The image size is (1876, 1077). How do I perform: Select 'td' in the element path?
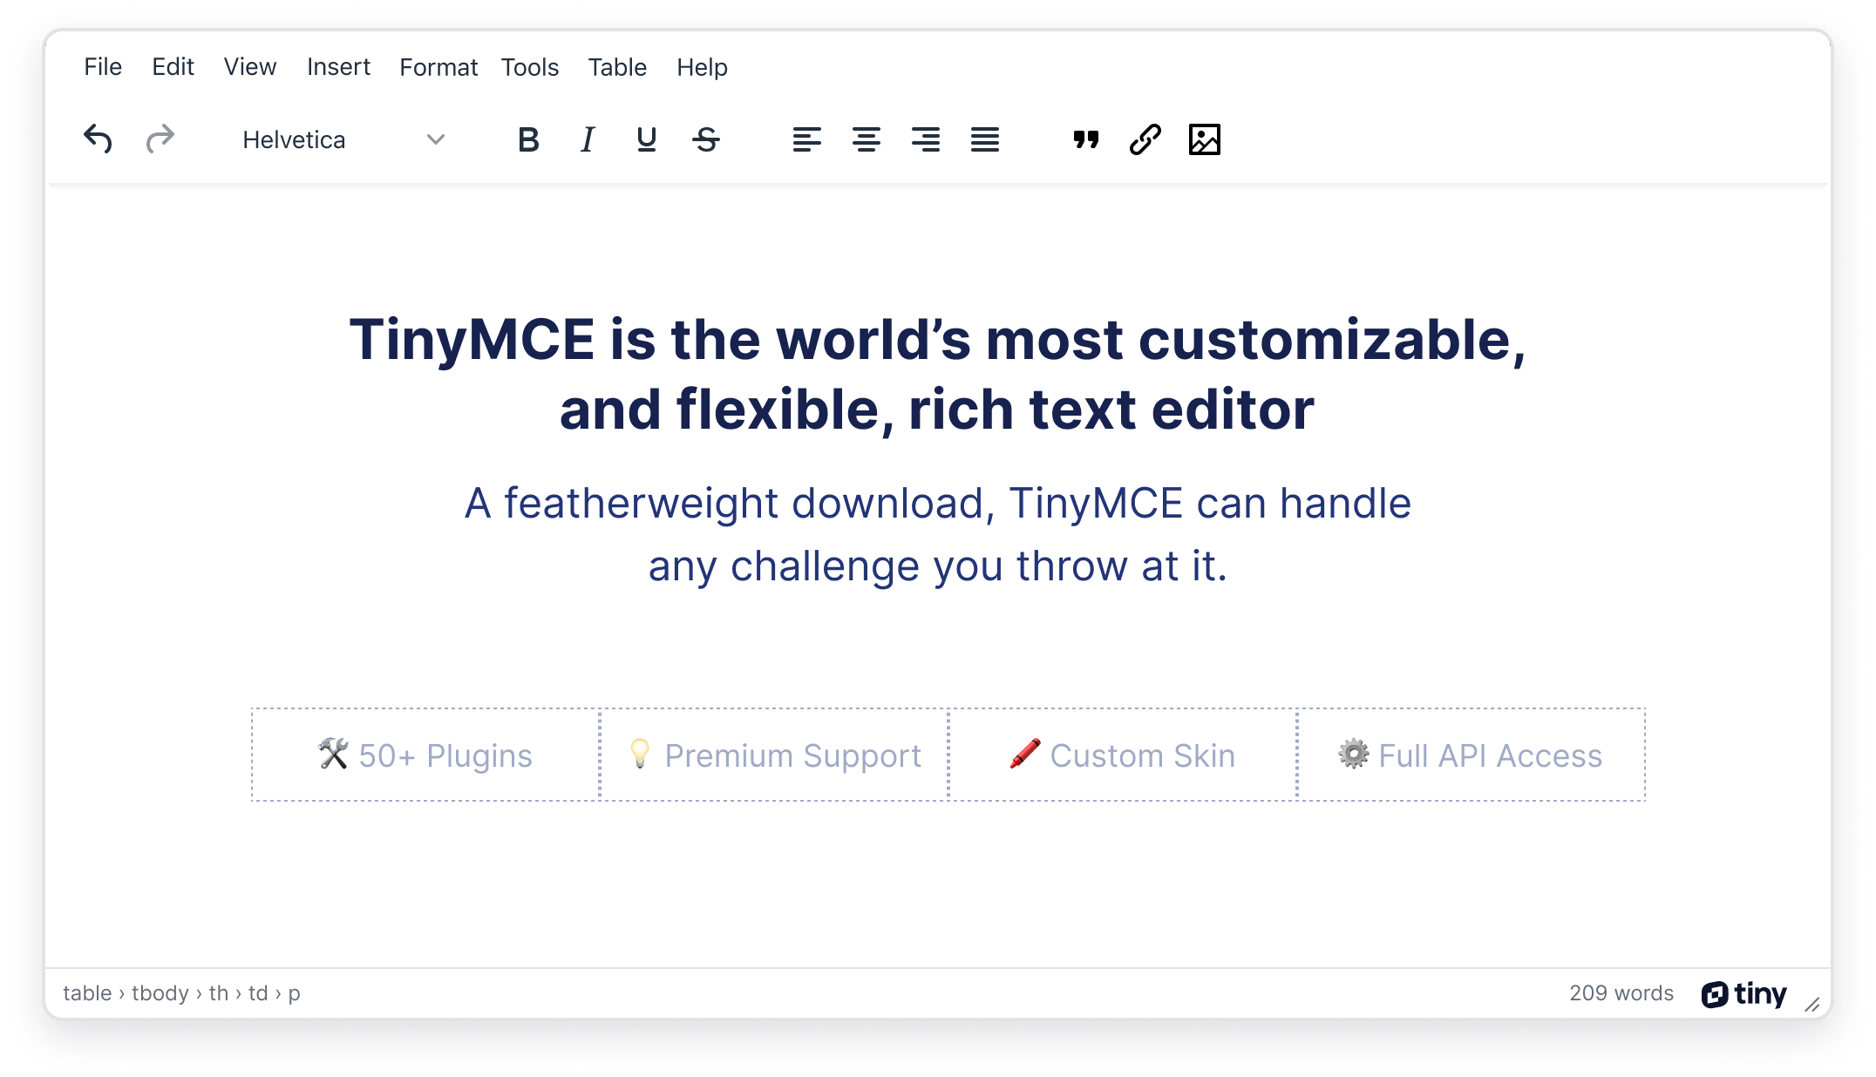258,993
